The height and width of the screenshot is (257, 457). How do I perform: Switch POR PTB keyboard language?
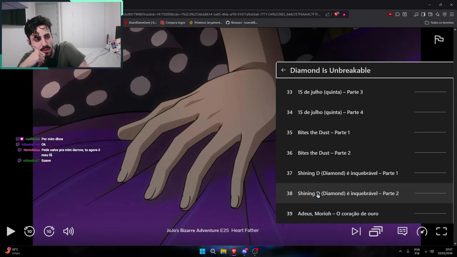[x=417, y=251]
